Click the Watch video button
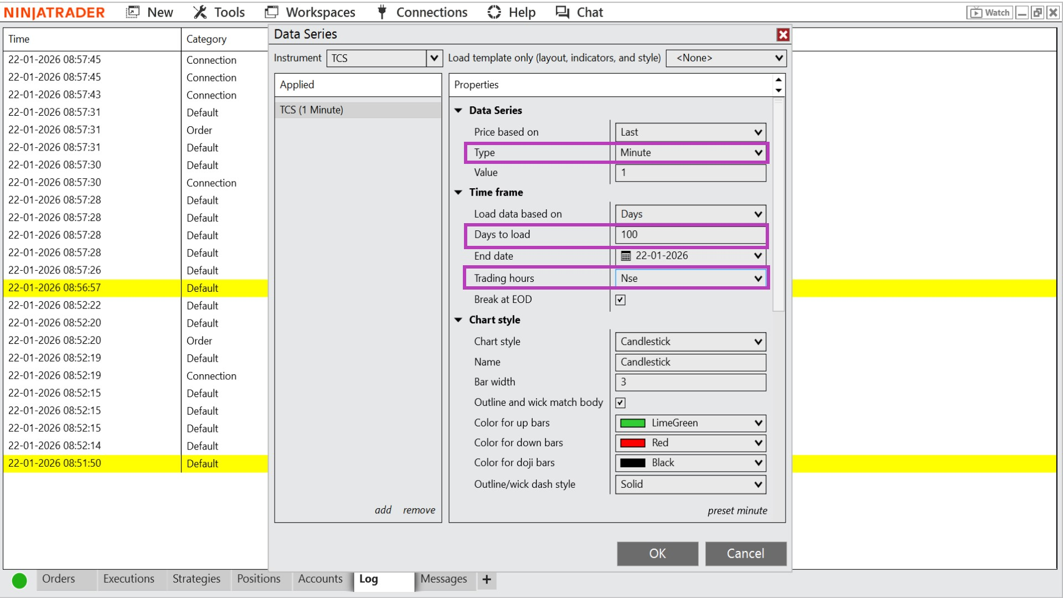 990,12
